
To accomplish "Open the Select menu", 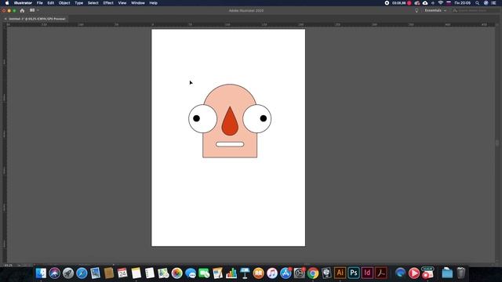I will coord(93,3).
